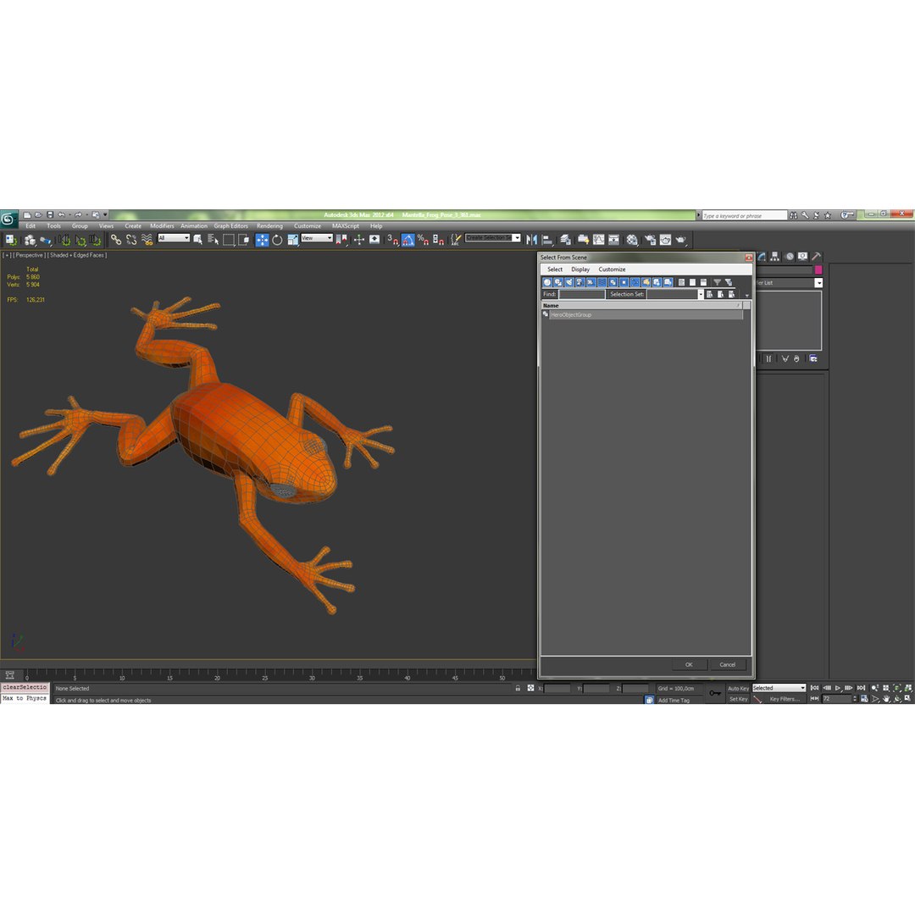Click the Find input field
915x915 pixels.
tap(582, 295)
